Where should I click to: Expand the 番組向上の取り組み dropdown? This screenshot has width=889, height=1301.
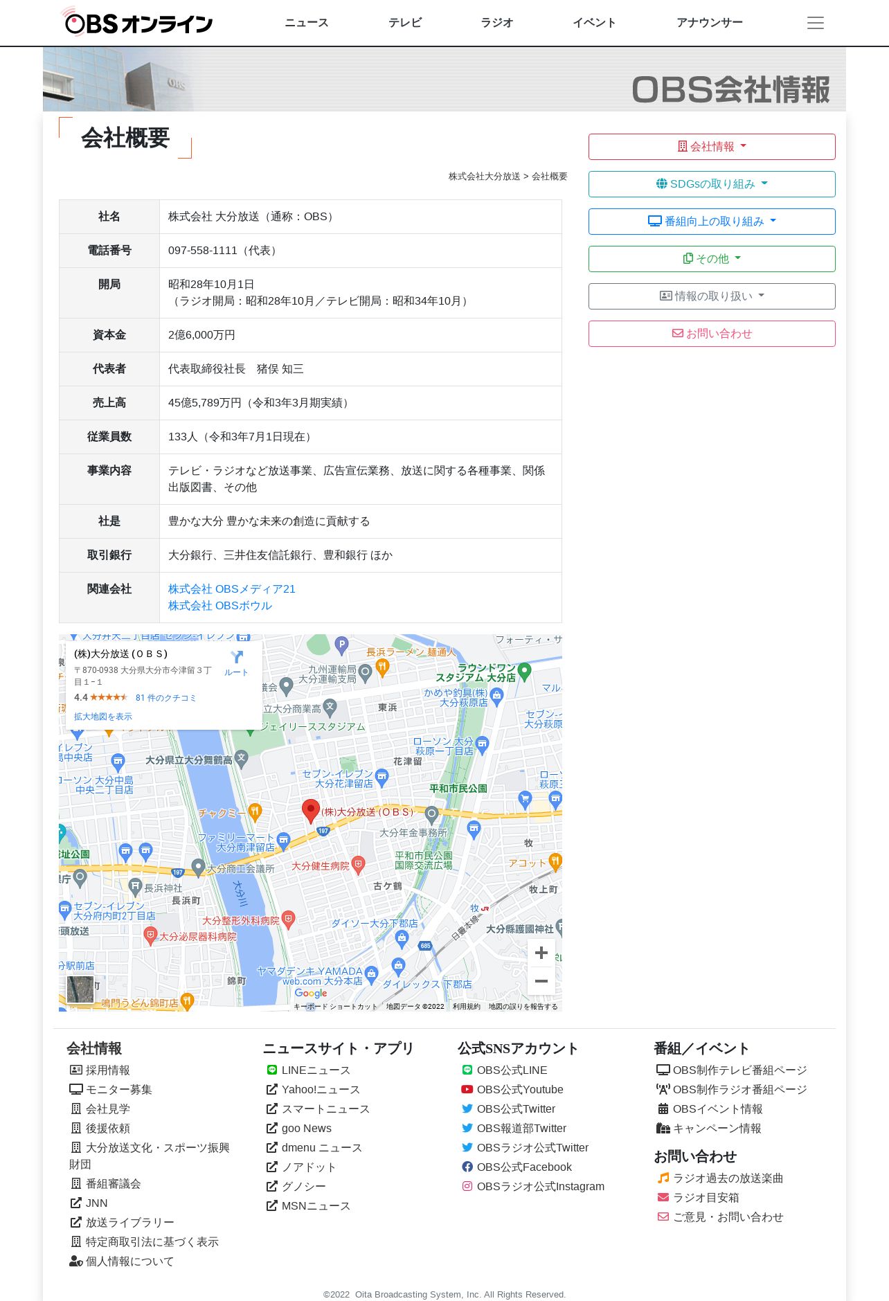[x=712, y=222]
